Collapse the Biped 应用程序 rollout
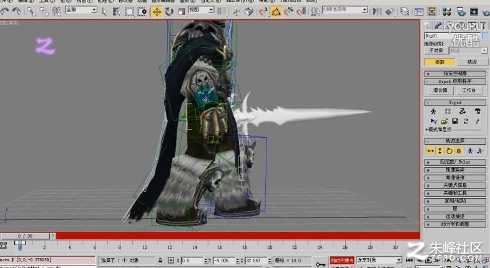 tap(455, 82)
